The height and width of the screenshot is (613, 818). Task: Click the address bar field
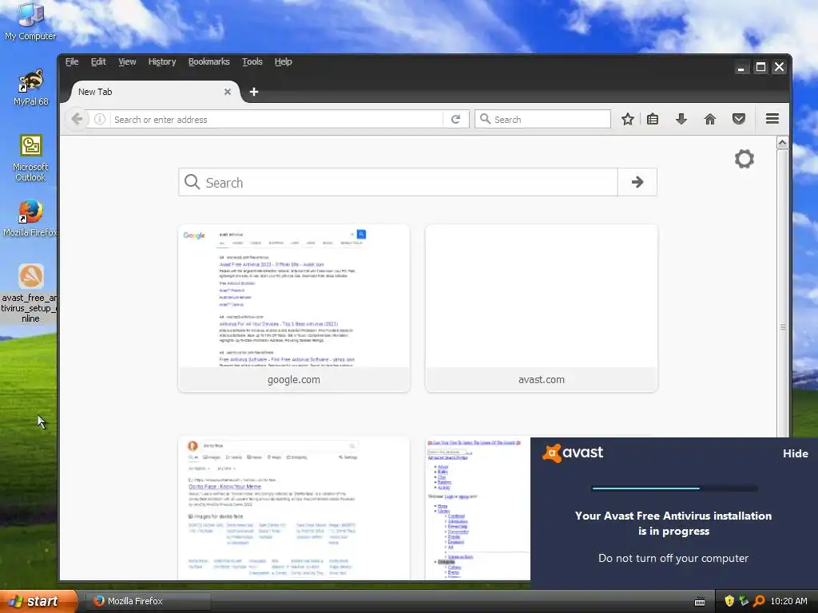coord(276,120)
